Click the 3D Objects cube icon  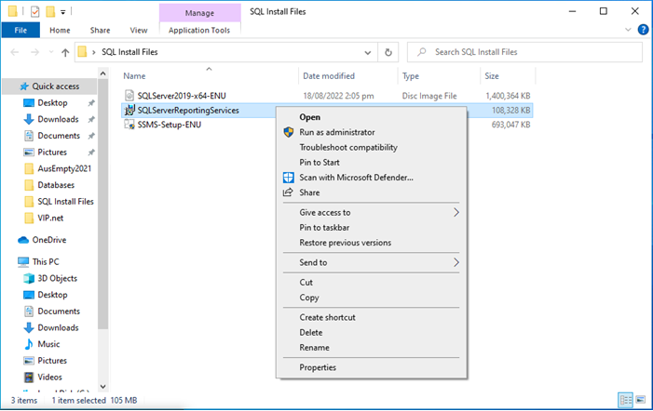29,278
